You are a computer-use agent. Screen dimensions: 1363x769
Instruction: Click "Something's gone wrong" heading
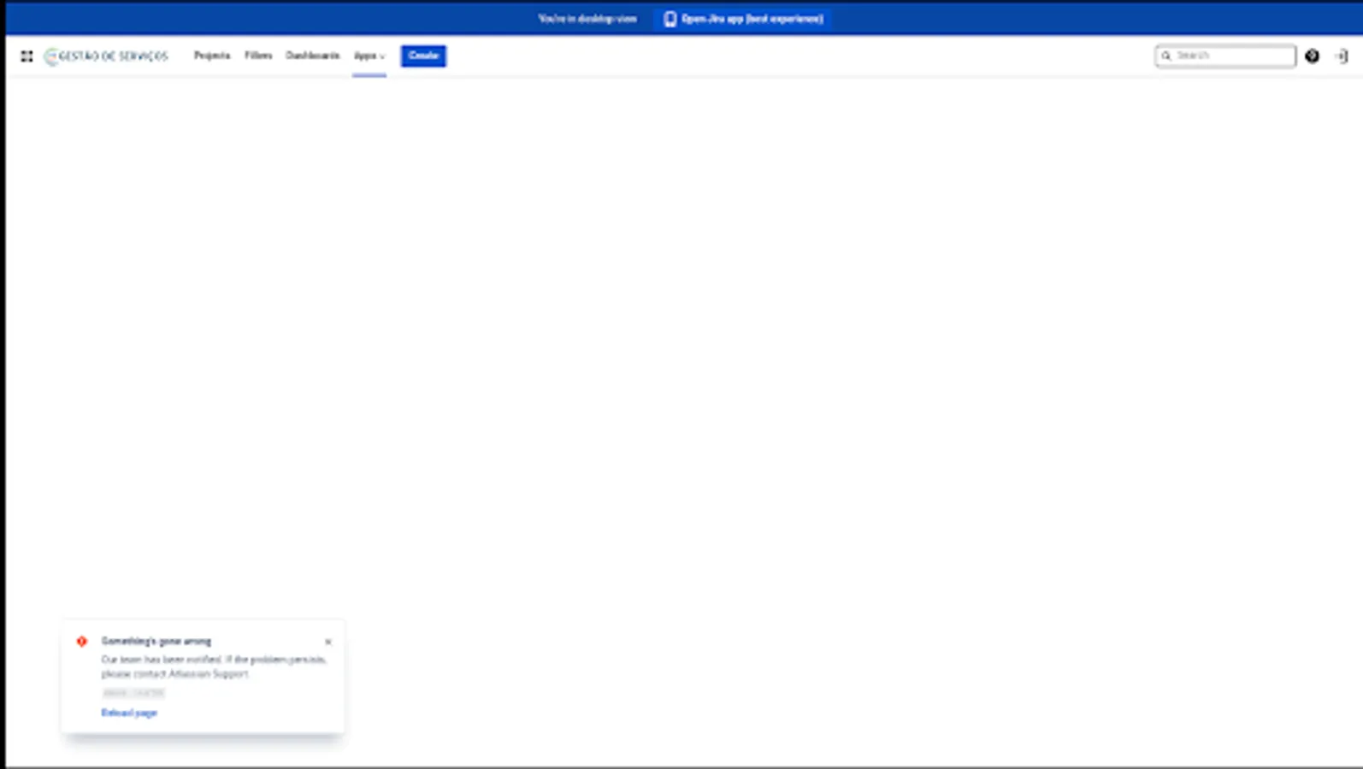[156, 641]
